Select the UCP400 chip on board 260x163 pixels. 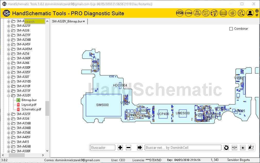coord(163,114)
